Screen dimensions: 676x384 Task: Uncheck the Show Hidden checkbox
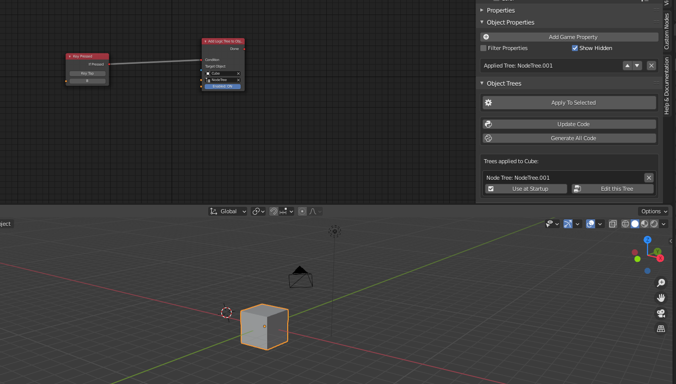575,48
